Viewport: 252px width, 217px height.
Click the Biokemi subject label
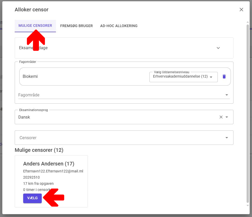point(30,77)
